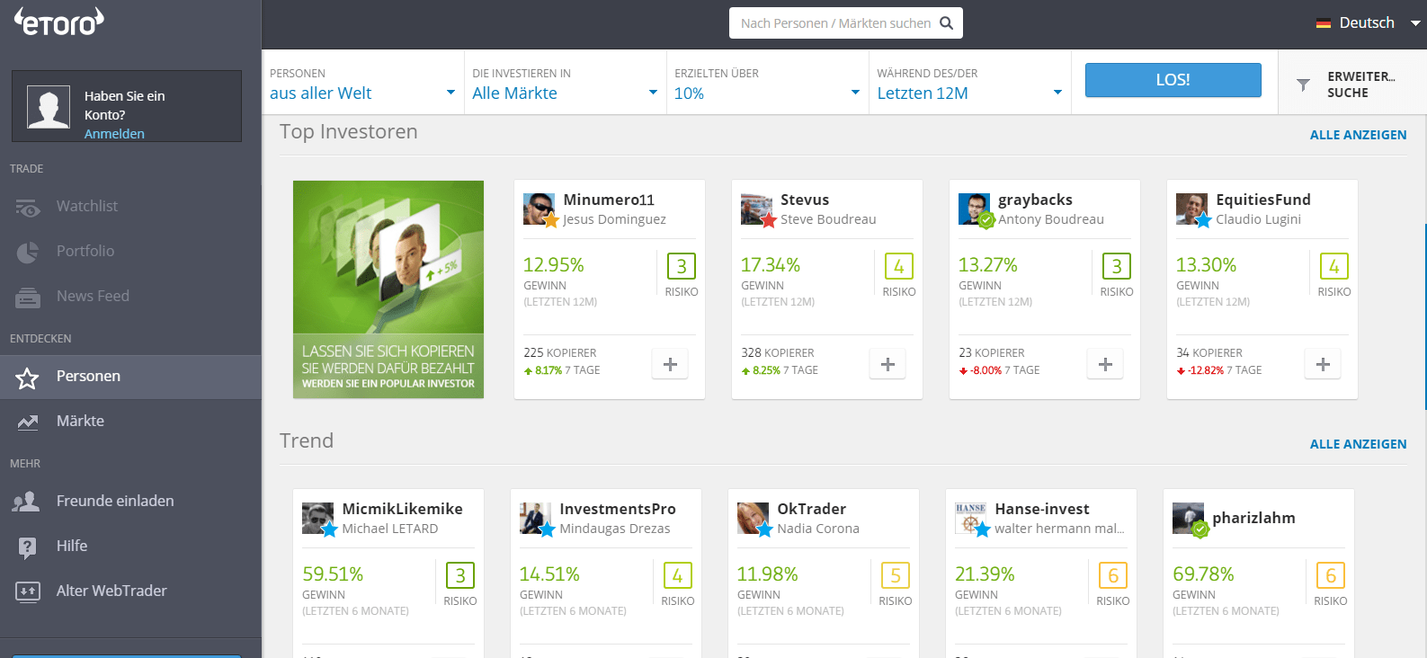Click the green Popular Investor promo banner
The width and height of the screenshot is (1427, 658).
pyautogui.click(x=388, y=289)
